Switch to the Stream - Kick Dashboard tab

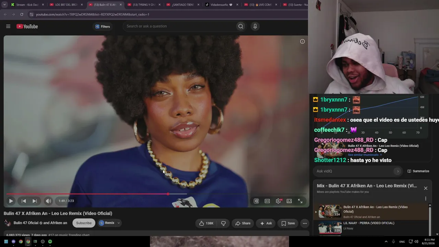27,5
